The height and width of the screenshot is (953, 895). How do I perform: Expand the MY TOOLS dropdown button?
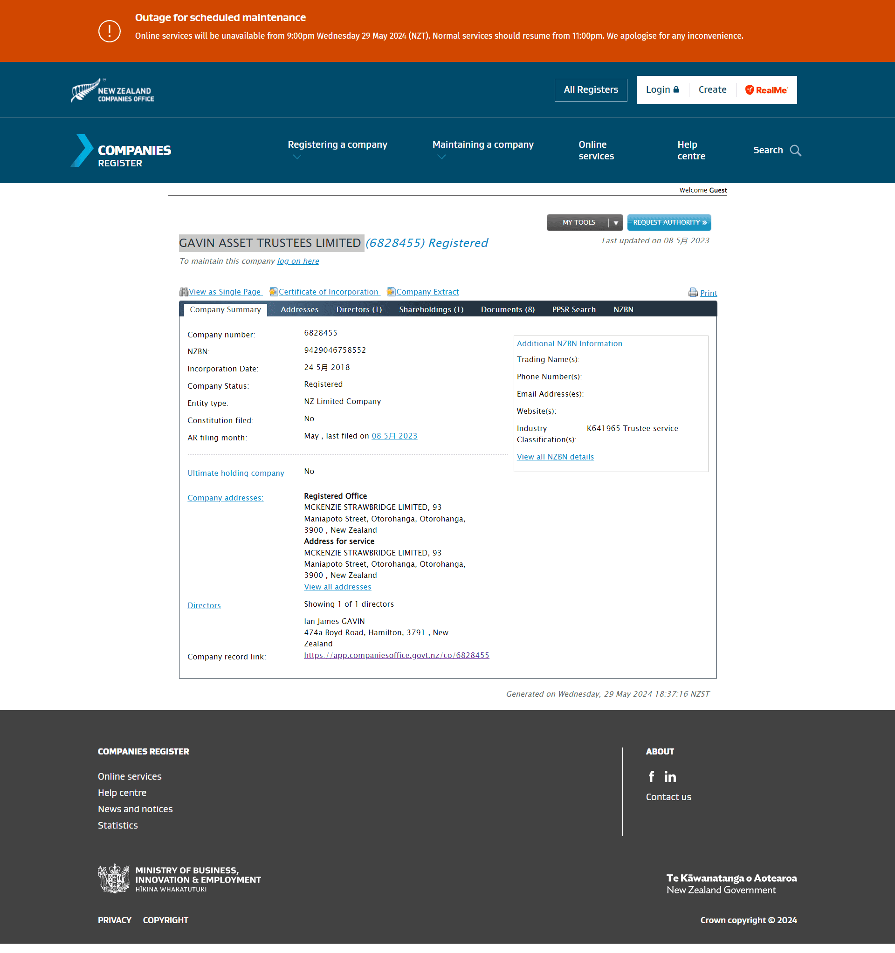point(617,222)
